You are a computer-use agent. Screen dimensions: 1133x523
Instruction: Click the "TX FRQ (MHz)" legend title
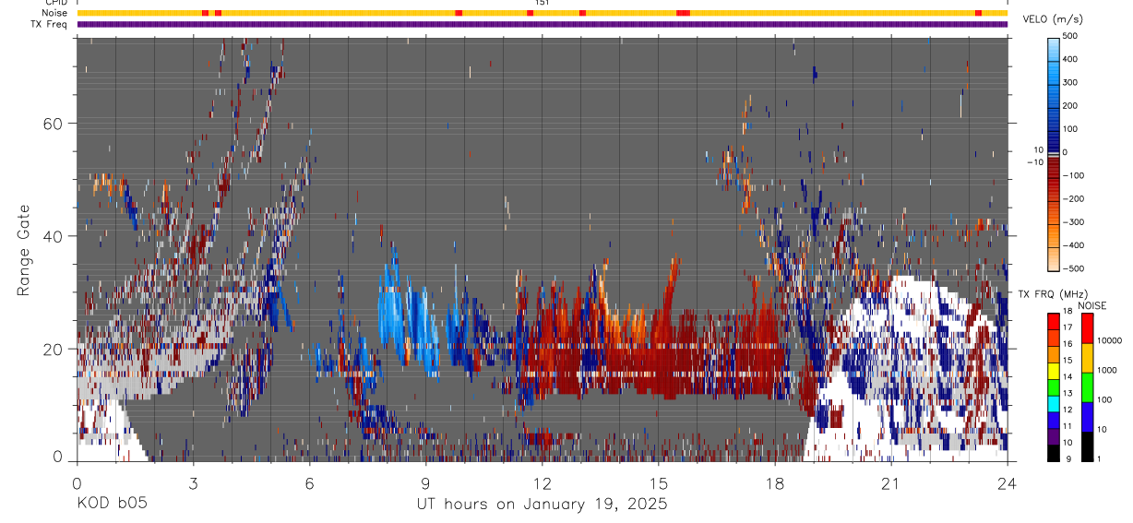click(1051, 294)
